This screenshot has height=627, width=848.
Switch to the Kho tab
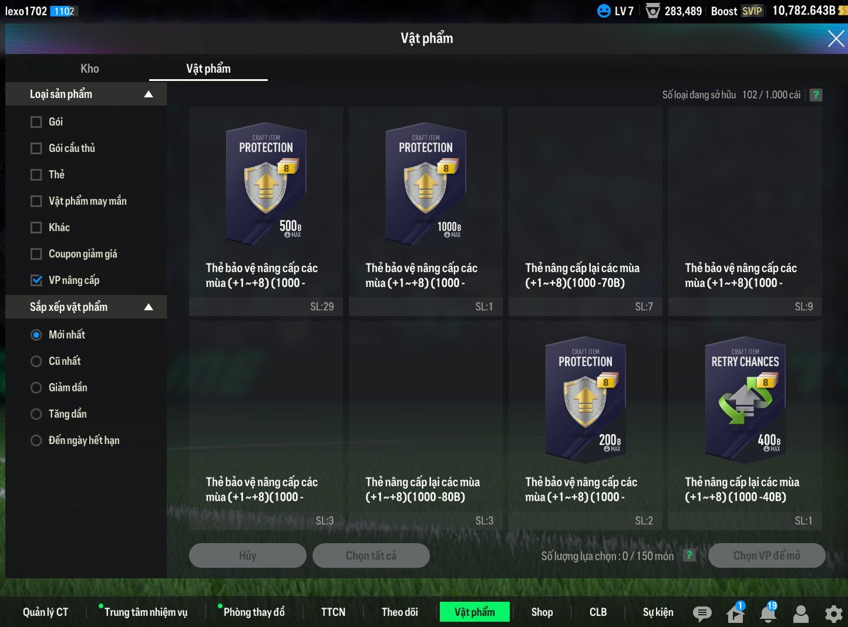point(89,69)
